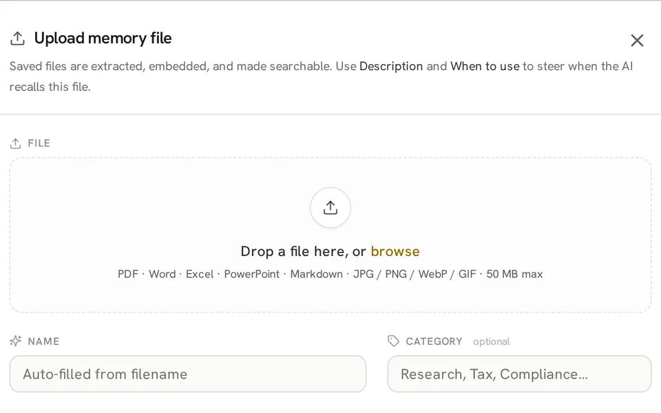Click the browse link to pick a file
Screen dimensions: 661x413
coord(395,251)
